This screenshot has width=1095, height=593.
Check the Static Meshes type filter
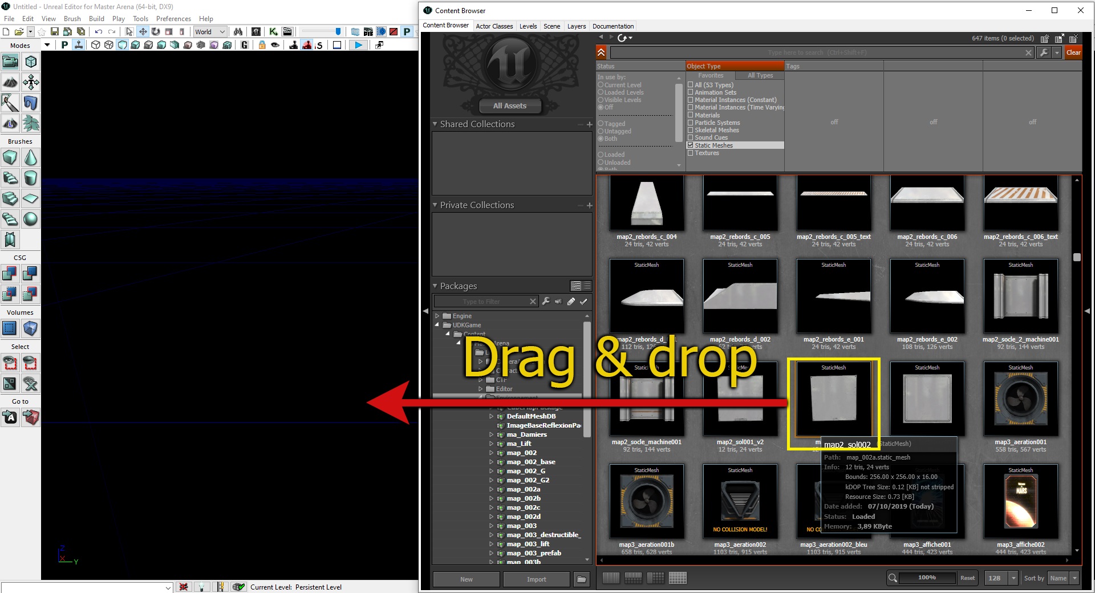click(691, 145)
